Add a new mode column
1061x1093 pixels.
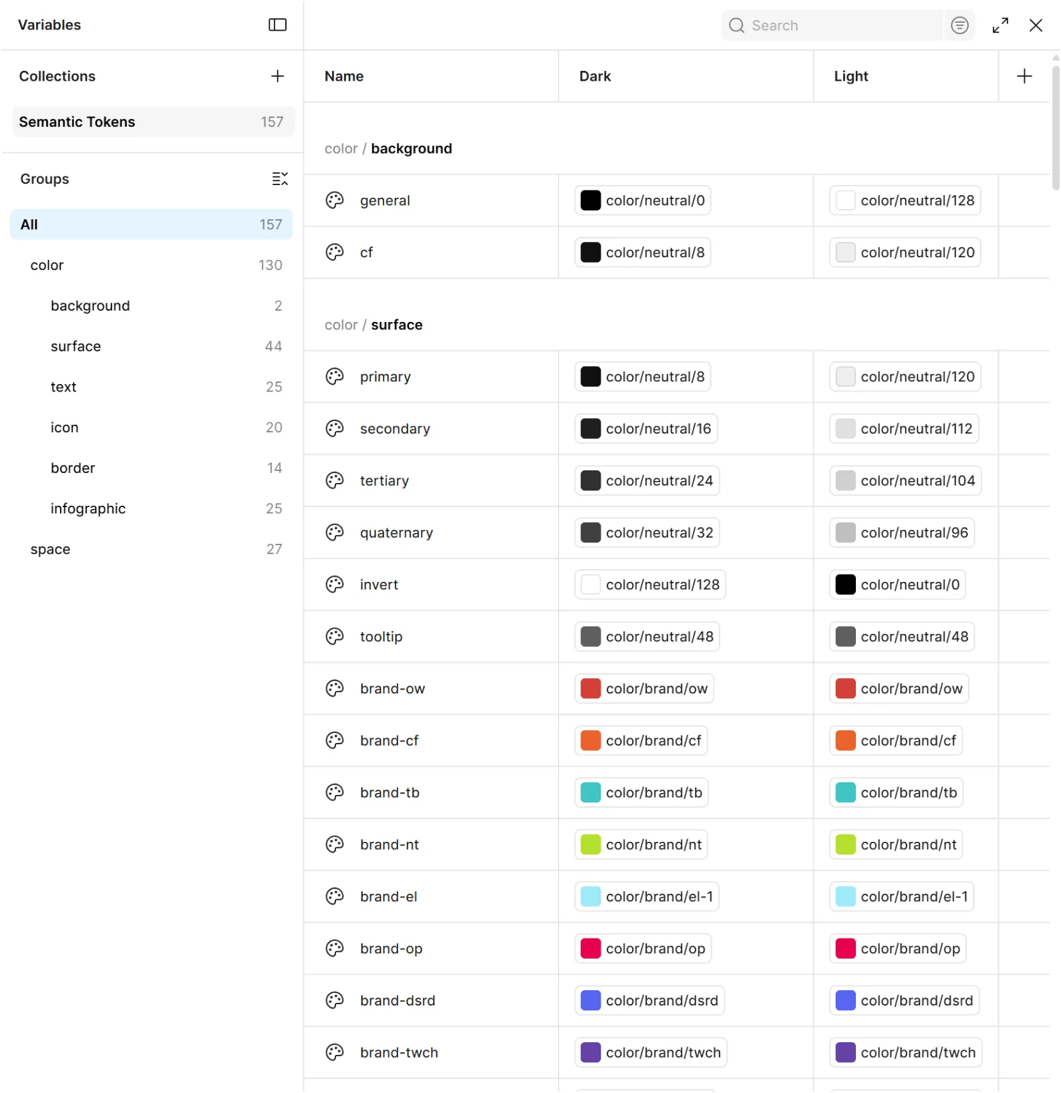(1024, 76)
